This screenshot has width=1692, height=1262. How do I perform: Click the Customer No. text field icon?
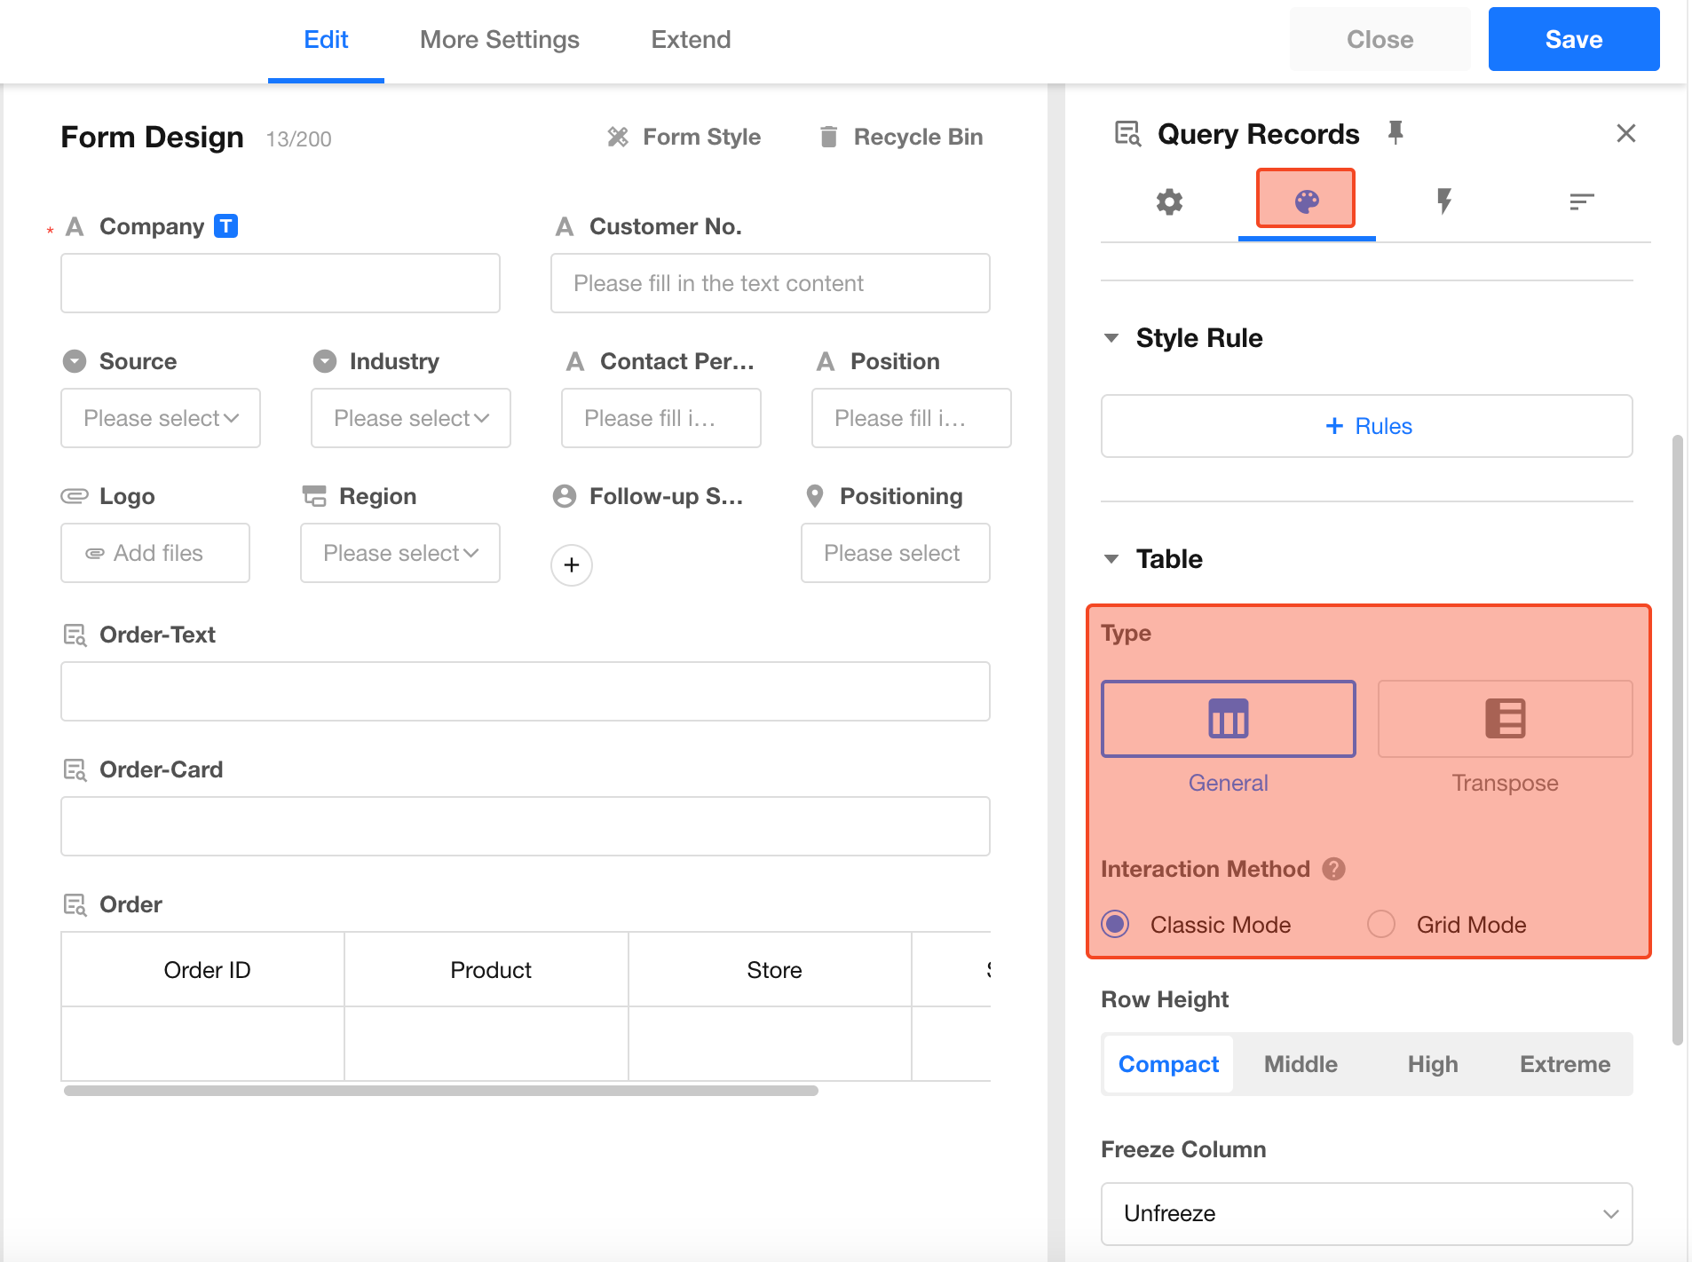tap(564, 227)
